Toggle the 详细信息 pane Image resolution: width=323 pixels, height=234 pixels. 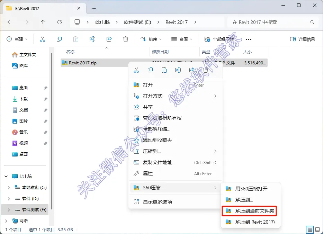point(302,39)
